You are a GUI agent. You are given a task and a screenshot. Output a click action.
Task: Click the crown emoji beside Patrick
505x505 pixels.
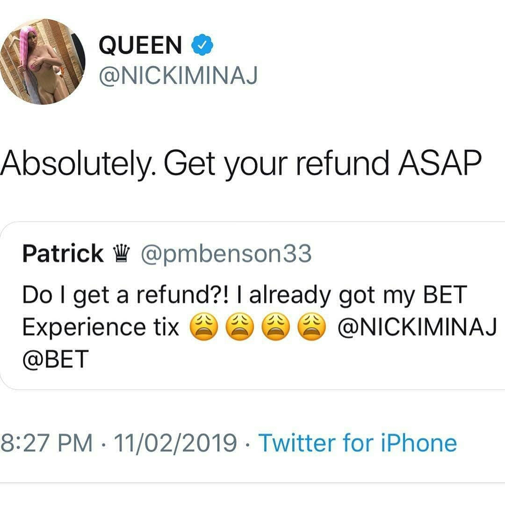[x=122, y=254]
